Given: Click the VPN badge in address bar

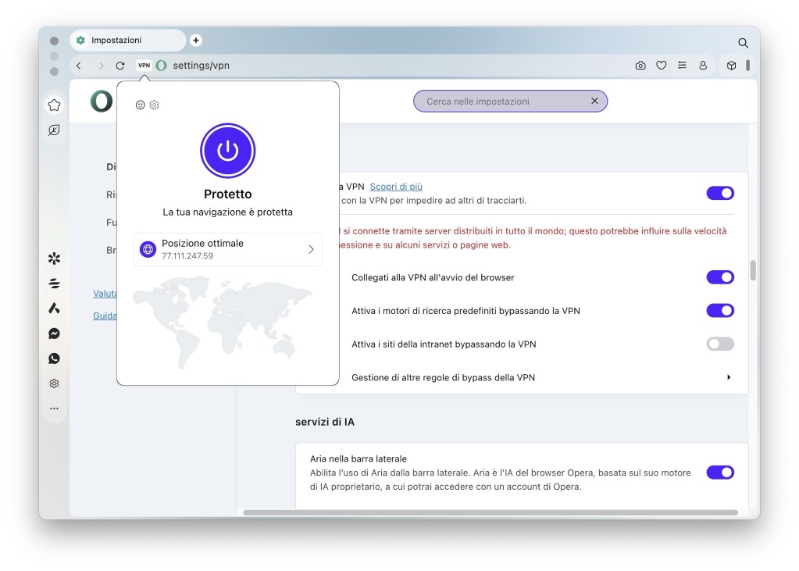Looking at the screenshot, I should point(144,66).
